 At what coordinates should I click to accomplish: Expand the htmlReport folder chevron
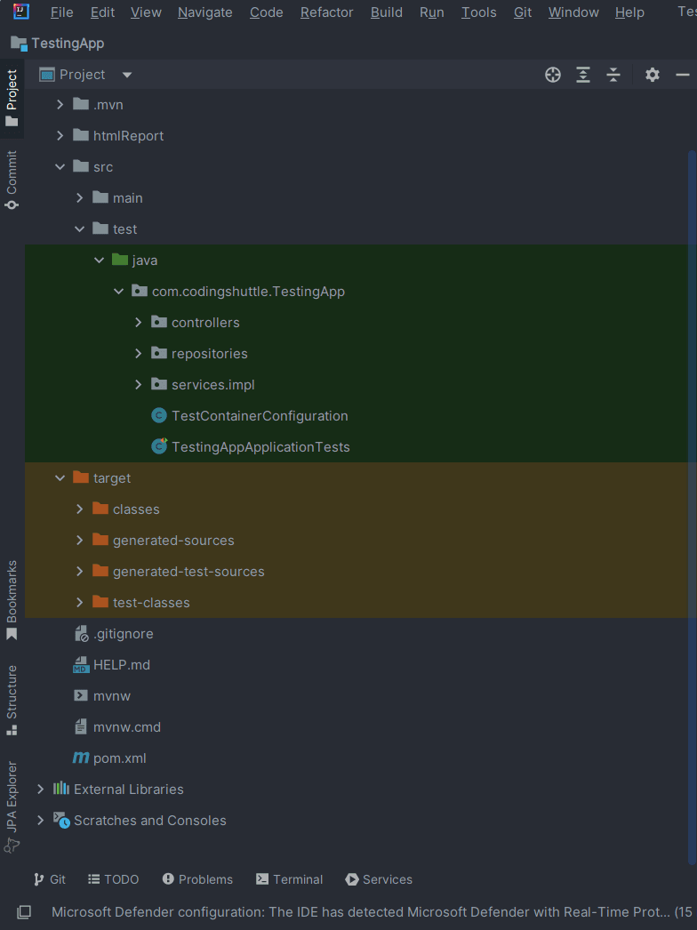click(60, 136)
